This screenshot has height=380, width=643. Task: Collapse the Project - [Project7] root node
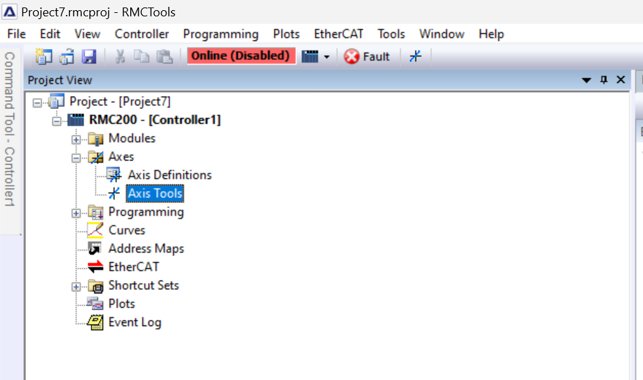[x=38, y=102]
